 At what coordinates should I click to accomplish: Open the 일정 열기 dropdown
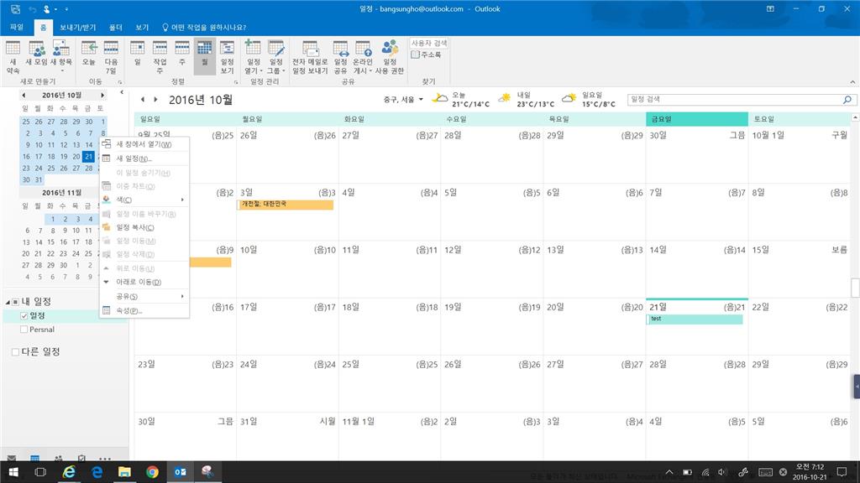click(254, 57)
